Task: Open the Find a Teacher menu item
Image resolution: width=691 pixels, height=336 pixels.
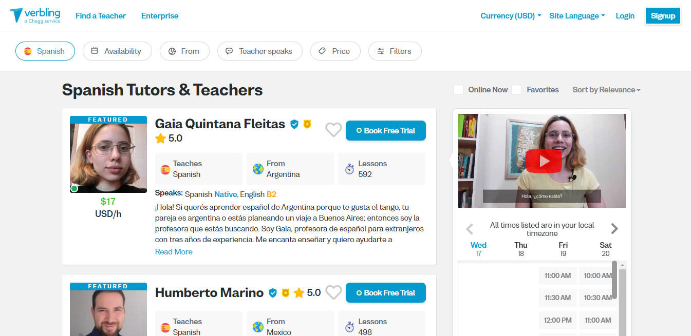Action: [x=101, y=16]
